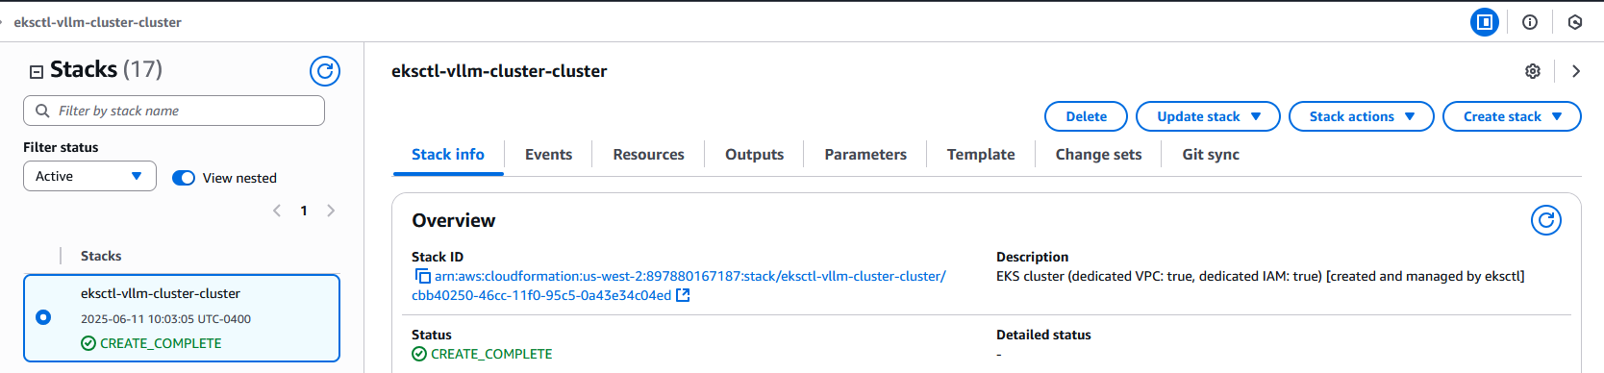The width and height of the screenshot is (1604, 373).
Task: Open the Update stack dropdown
Action: (1208, 116)
